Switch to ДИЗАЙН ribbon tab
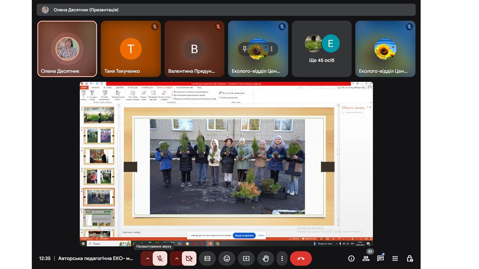 (120, 87)
